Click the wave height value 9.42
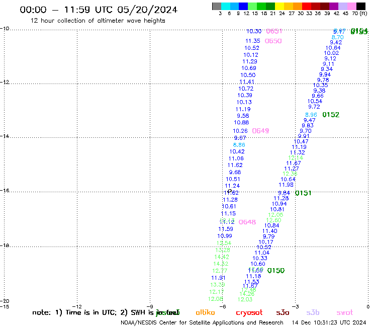The height and width of the screenshot is (327, 372). pyautogui.click(x=336, y=42)
